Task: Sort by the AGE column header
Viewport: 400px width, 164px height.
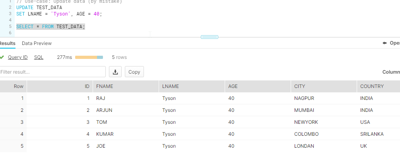Action: (258, 86)
